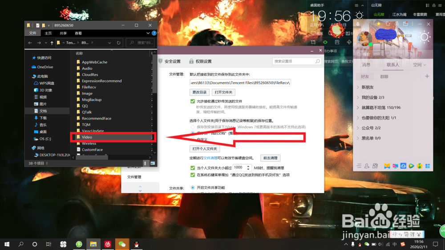445x250 pixels.
Task: Switch Explorer to large icons view button
Action: coord(153,163)
